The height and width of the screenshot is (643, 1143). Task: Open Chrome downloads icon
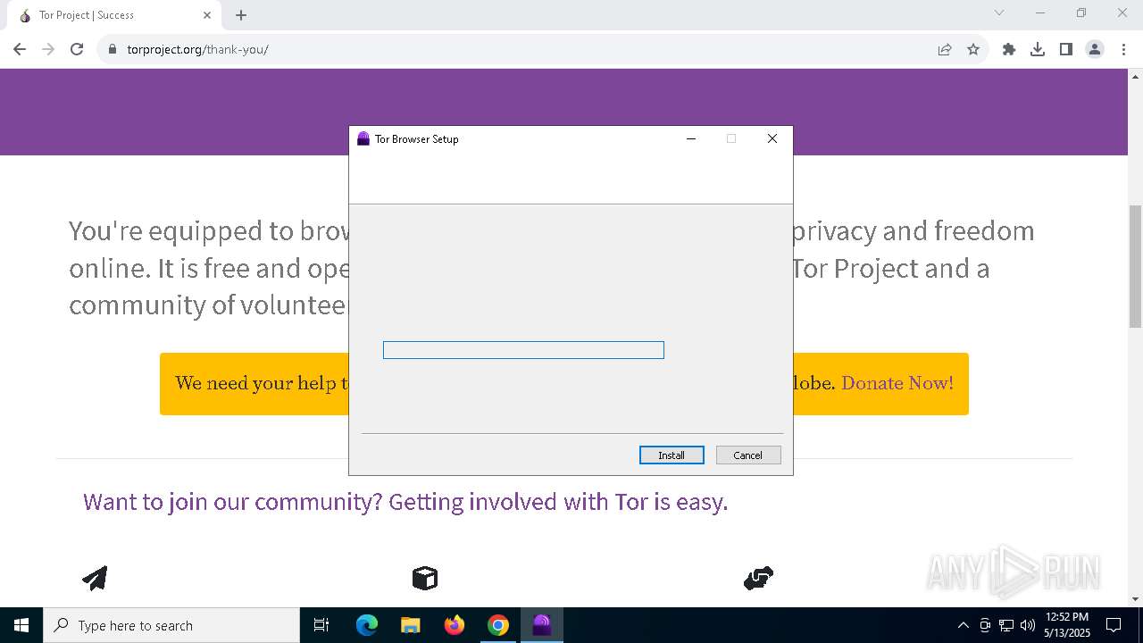tap(1038, 49)
